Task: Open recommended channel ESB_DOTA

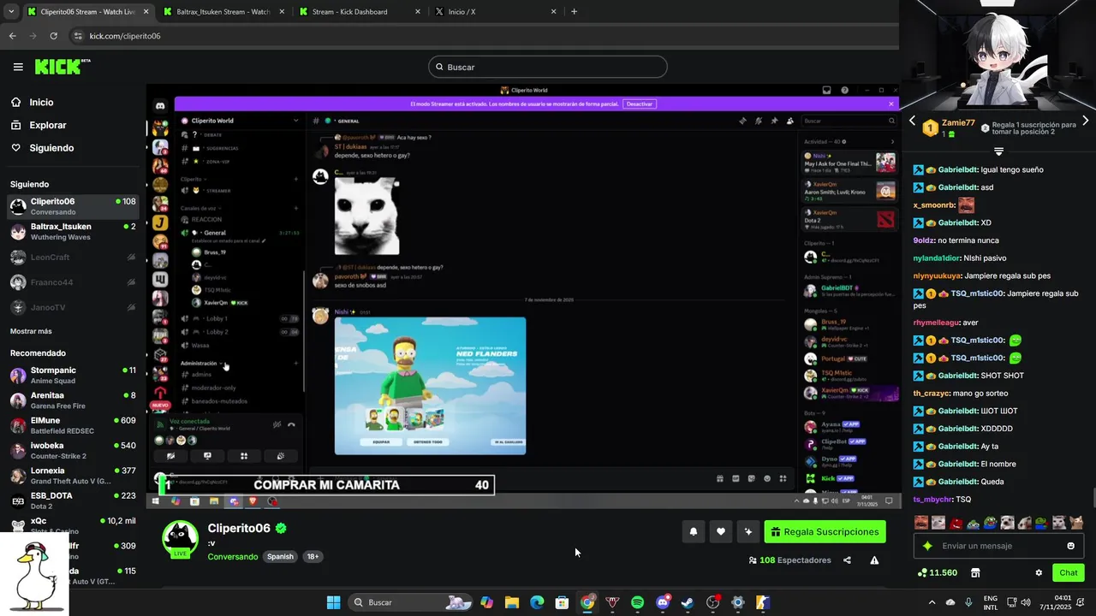Action: 73,500
